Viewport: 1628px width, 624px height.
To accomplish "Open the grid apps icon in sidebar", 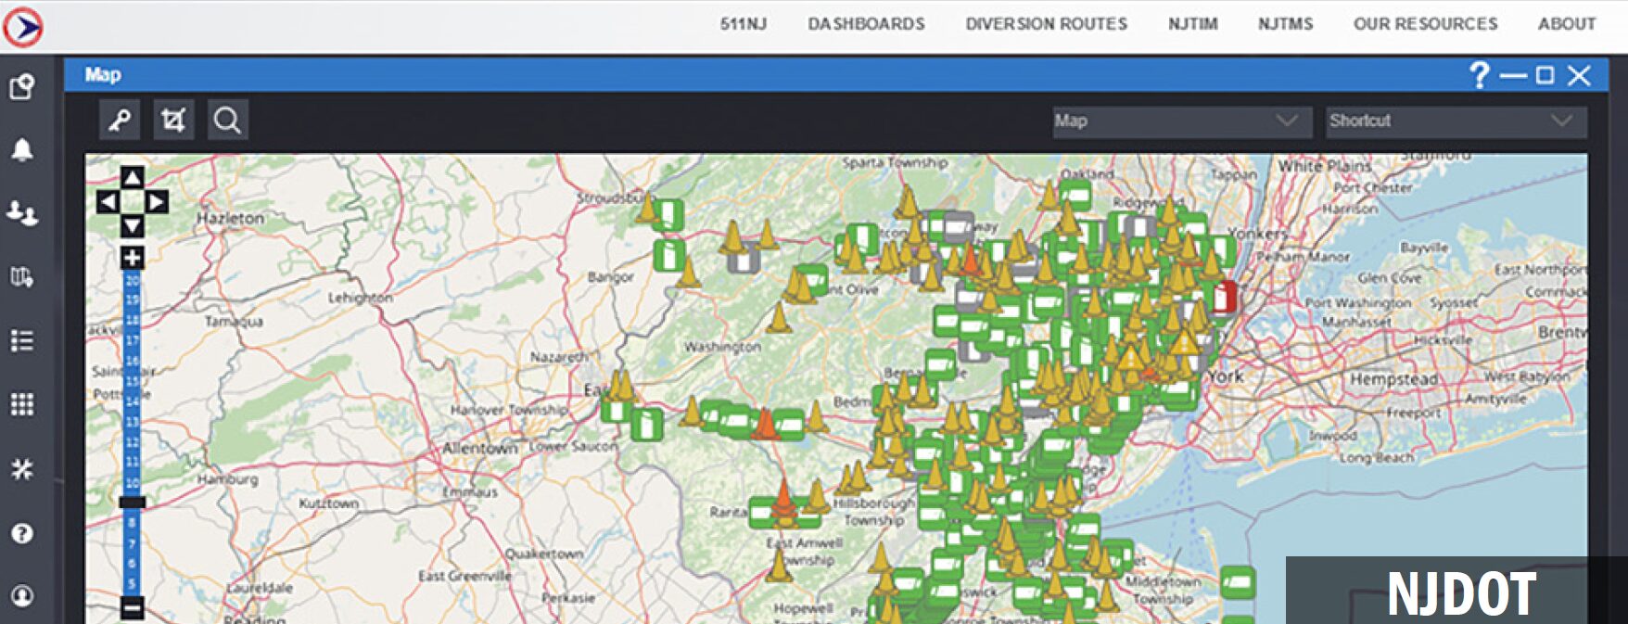I will (x=22, y=404).
